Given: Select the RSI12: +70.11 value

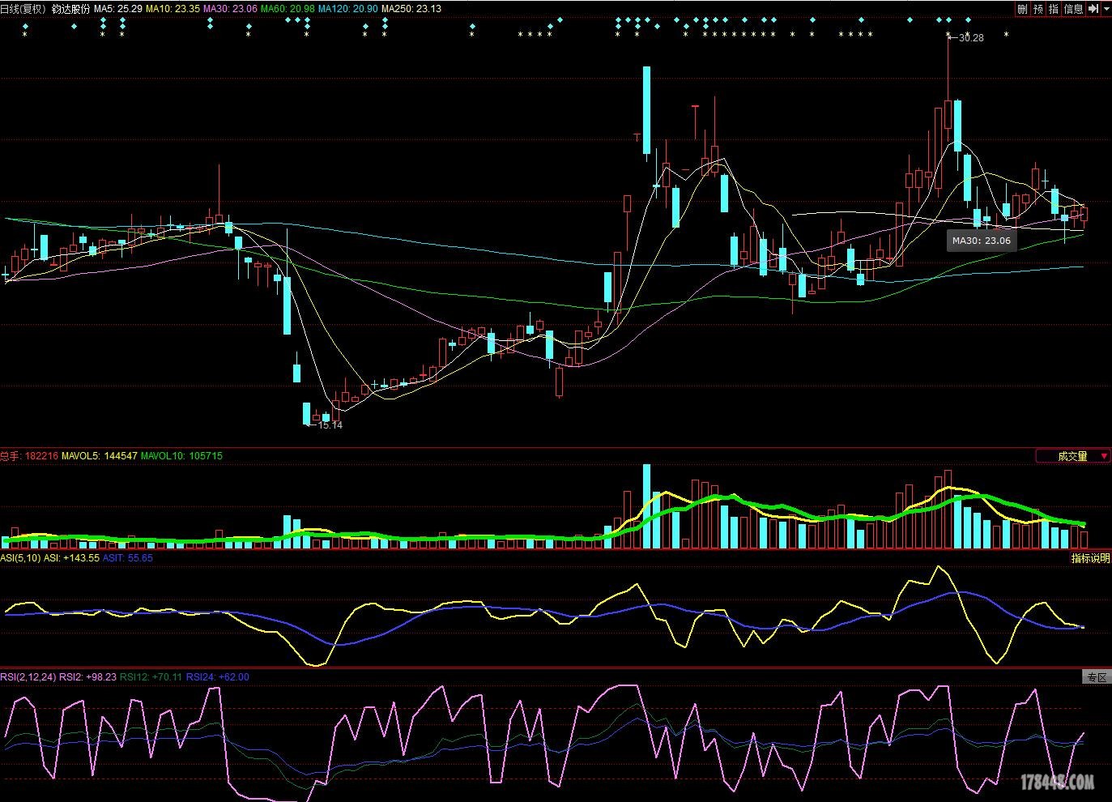Looking at the screenshot, I should coord(151,677).
